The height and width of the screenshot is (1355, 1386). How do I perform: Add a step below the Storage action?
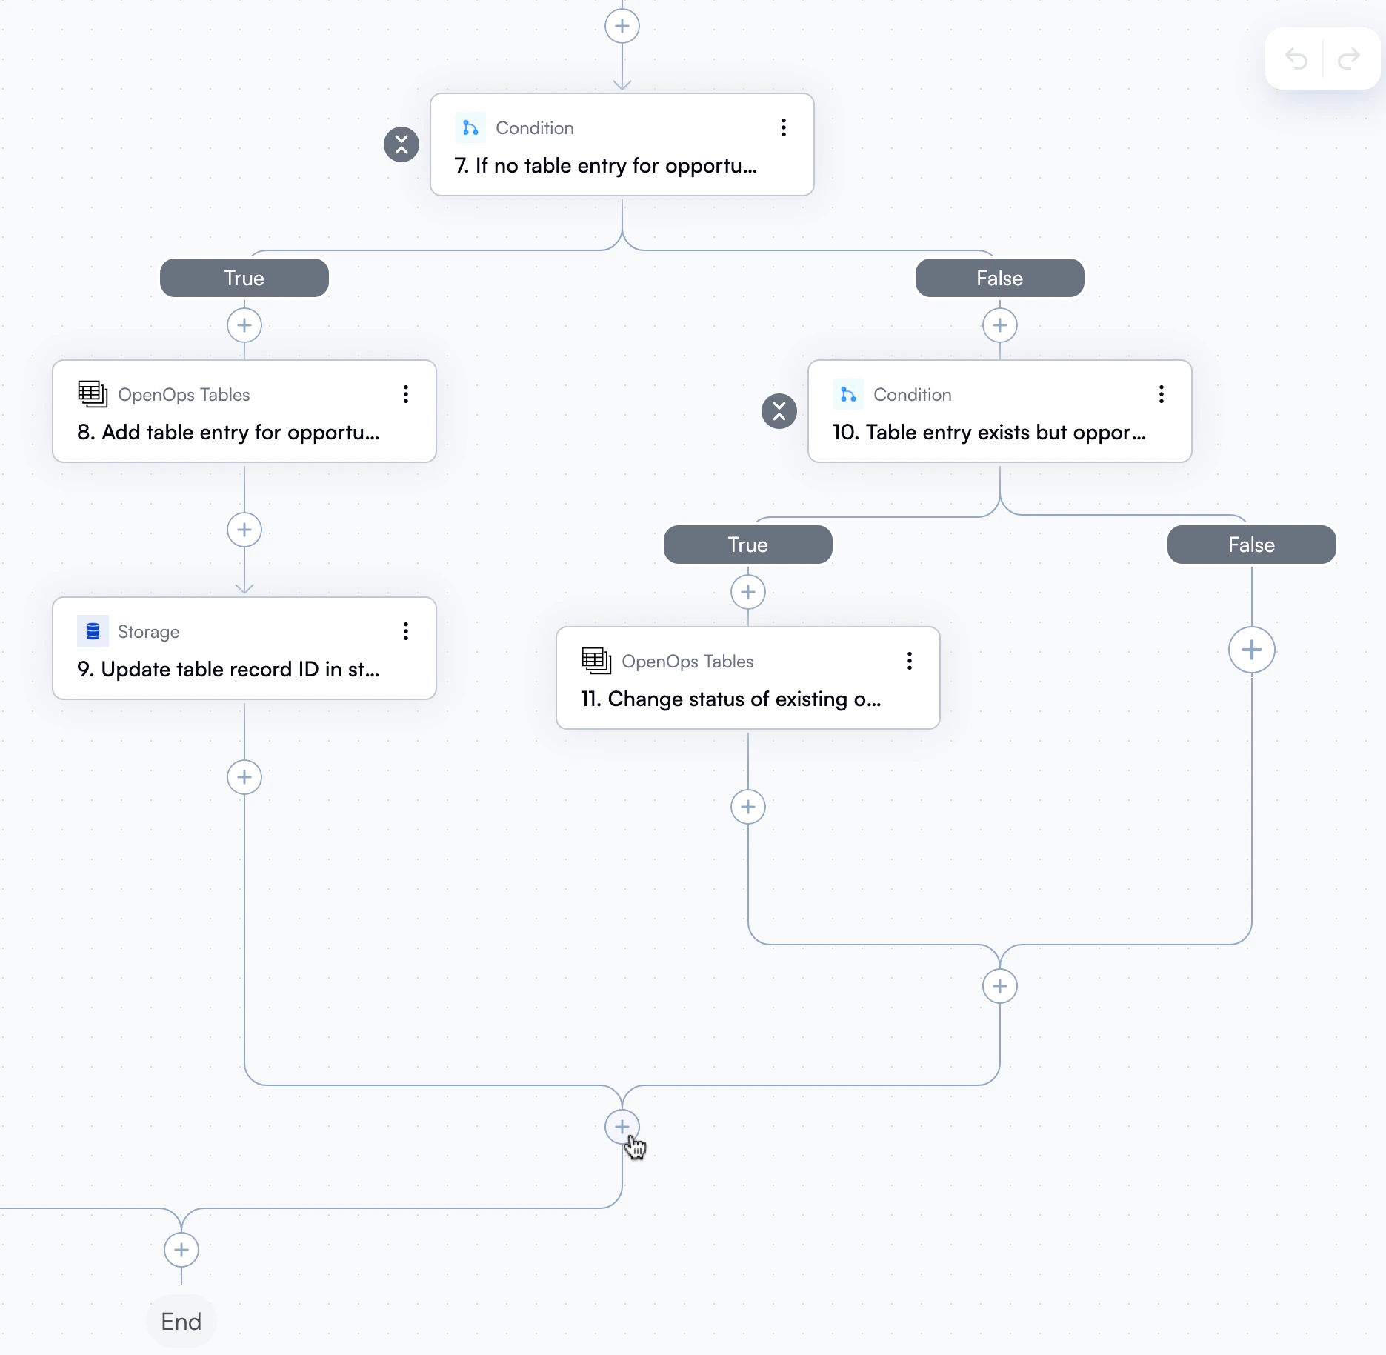point(244,777)
